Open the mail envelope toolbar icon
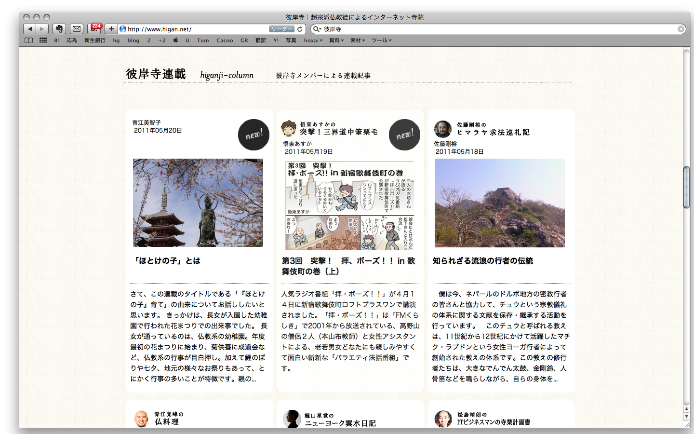The image size is (694, 434). [x=76, y=29]
